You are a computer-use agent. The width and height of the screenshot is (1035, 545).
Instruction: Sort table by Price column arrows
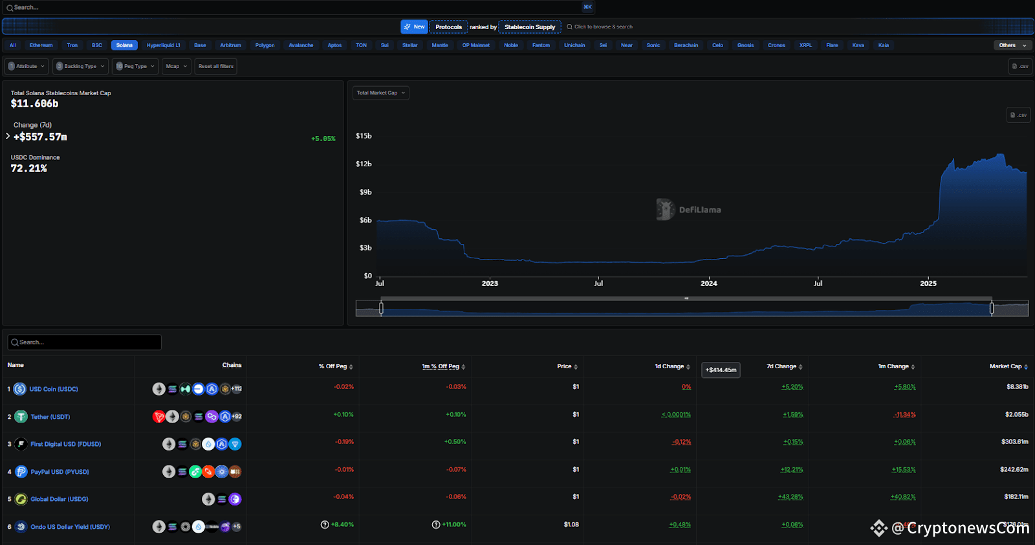tap(576, 367)
